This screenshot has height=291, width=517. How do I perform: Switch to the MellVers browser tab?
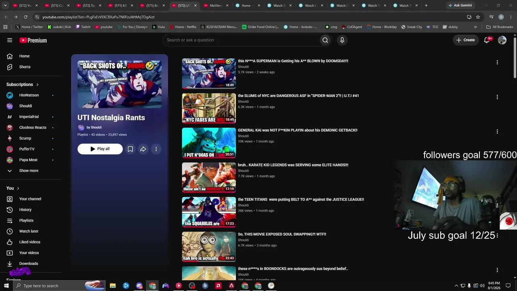[x=216, y=6]
